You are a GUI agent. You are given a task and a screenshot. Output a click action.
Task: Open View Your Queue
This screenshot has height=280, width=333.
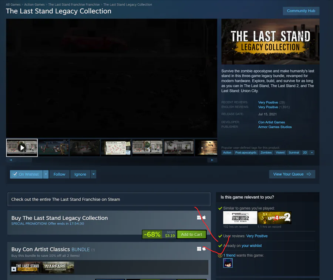[x=292, y=174]
